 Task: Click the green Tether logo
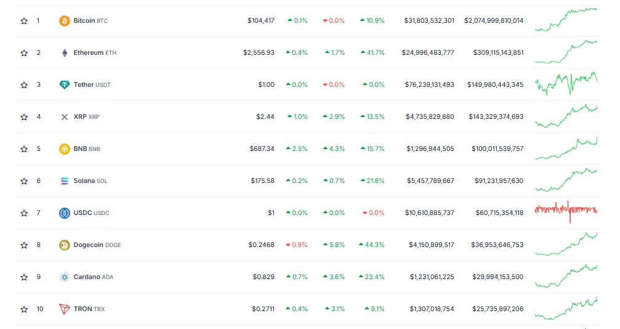(65, 85)
